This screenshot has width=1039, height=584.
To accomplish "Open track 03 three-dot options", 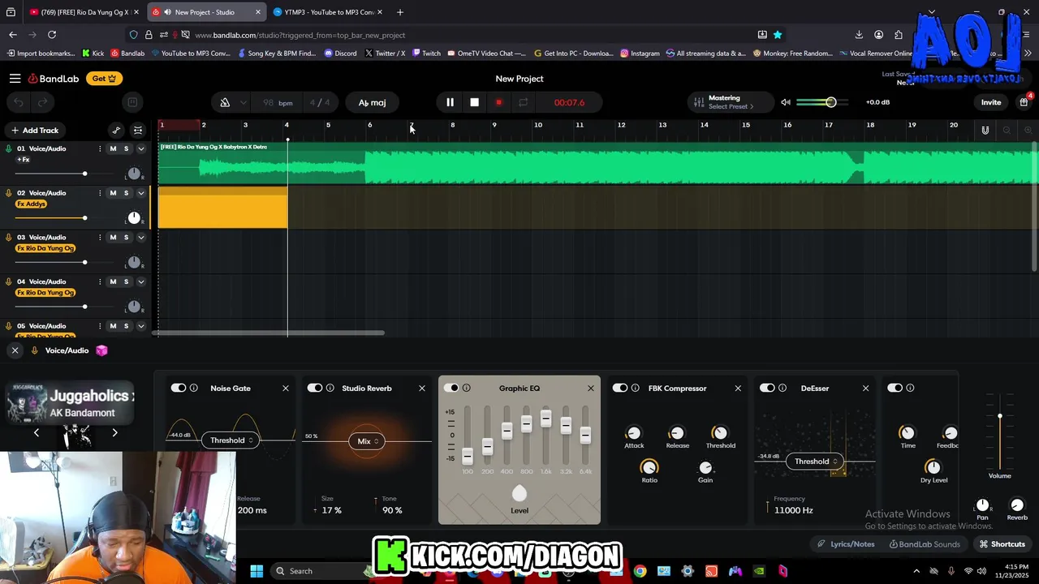I will 100,238.
